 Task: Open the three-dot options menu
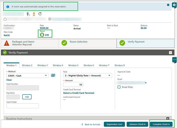click(x=174, y=60)
